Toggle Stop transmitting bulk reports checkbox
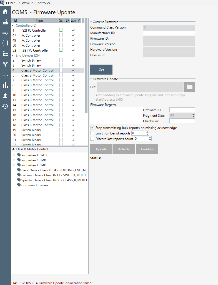This screenshot has height=285, width=218. [92, 128]
